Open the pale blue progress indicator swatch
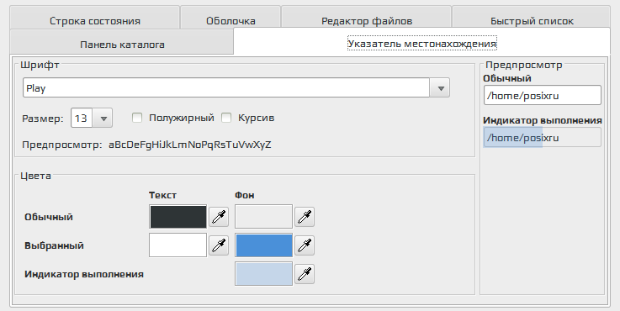 click(264, 273)
